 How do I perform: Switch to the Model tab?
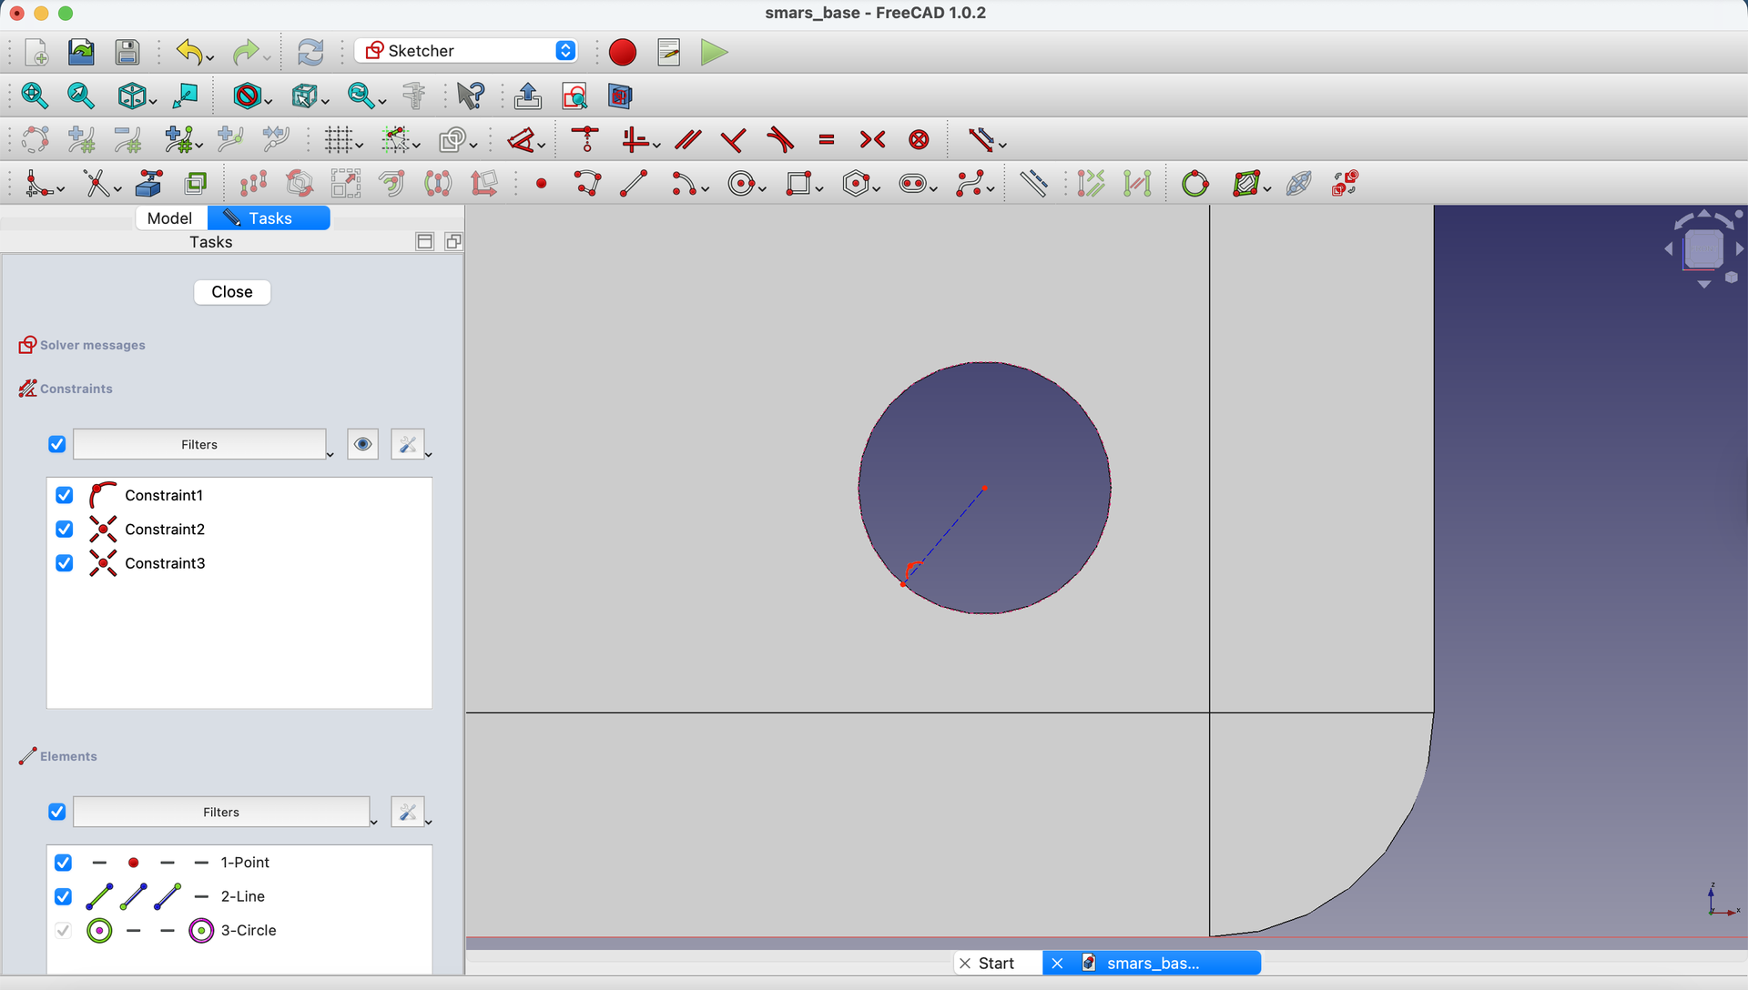pyautogui.click(x=170, y=218)
